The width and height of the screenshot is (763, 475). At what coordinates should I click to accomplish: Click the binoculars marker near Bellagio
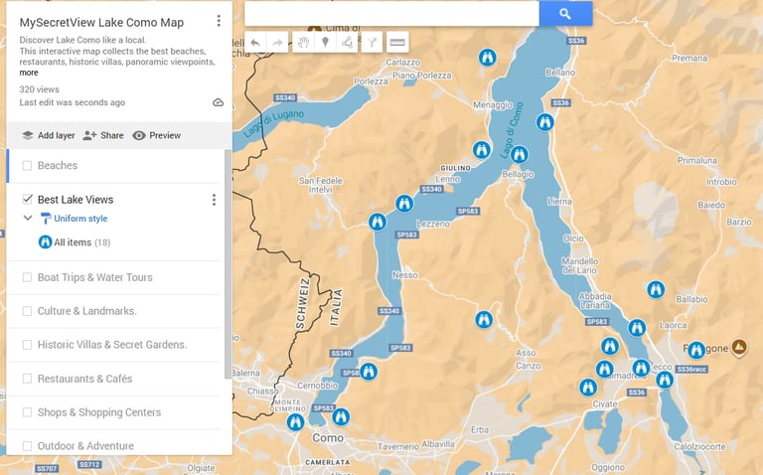[520, 155]
